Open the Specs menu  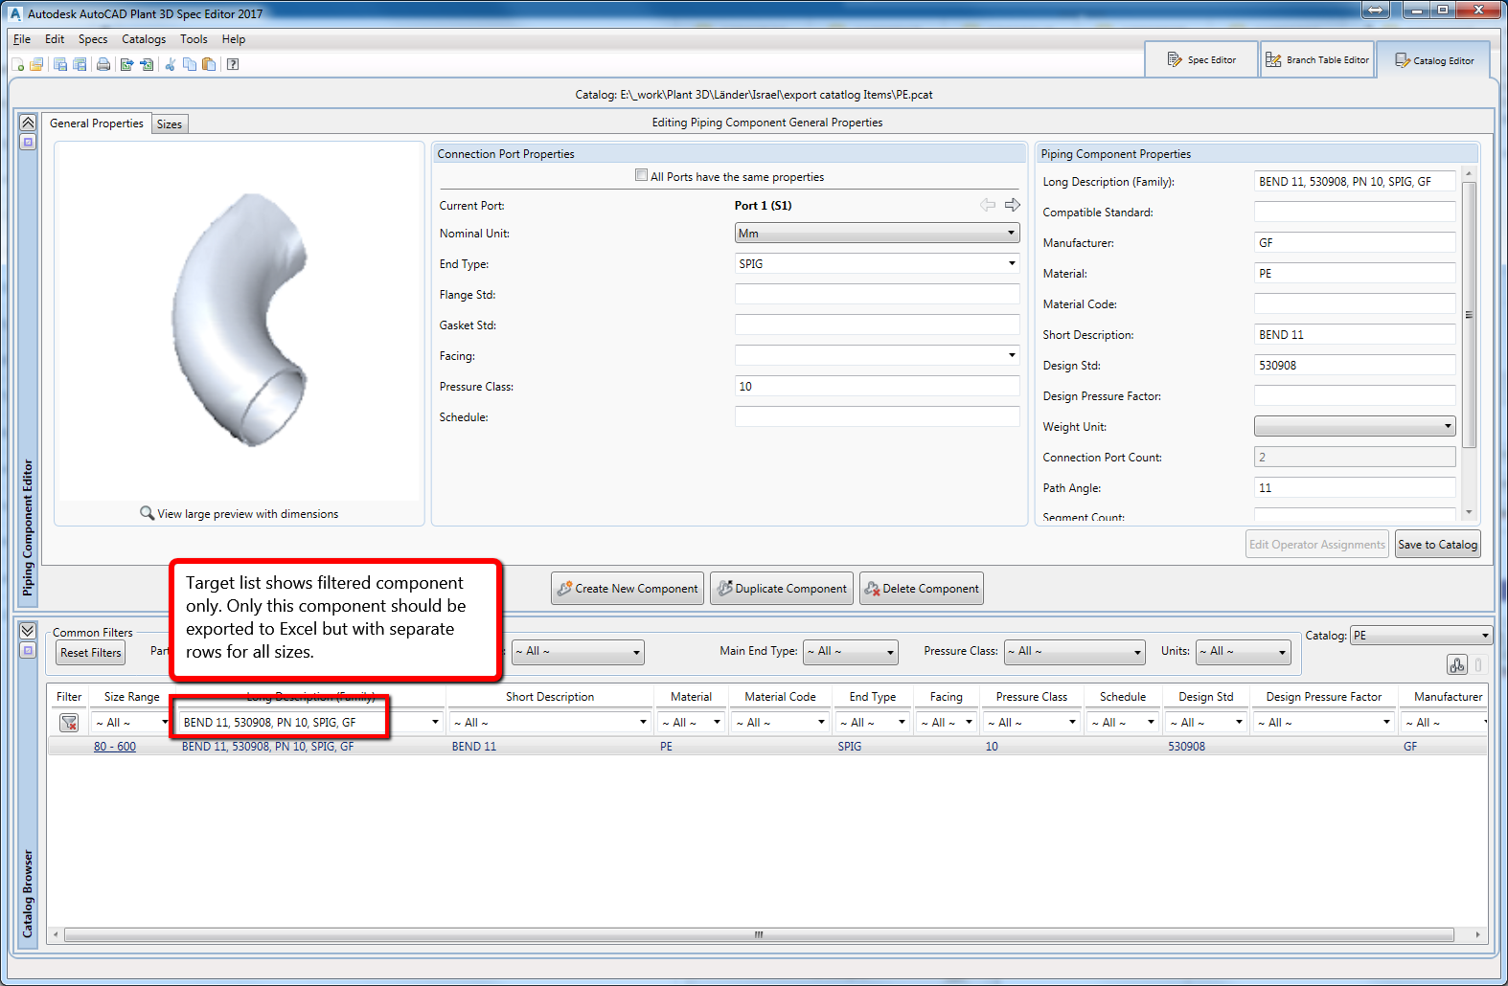[x=93, y=39]
